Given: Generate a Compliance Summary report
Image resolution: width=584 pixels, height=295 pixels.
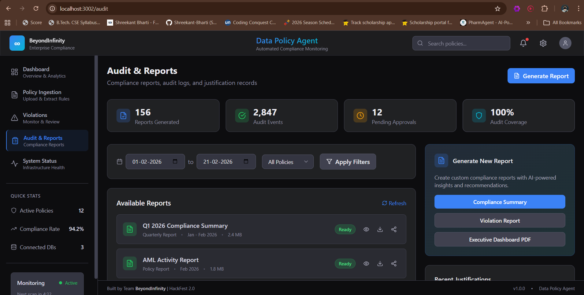Looking at the screenshot, I should (500, 202).
